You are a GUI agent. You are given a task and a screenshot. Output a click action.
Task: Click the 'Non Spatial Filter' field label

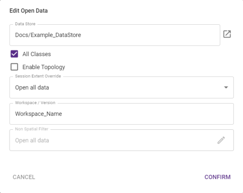point(32,129)
